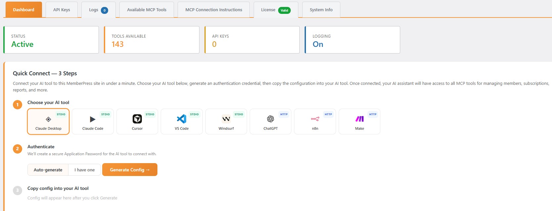Open MCP Connection Instructions tab
Viewport: 552px width, 211px height.
click(x=214, y=10)
